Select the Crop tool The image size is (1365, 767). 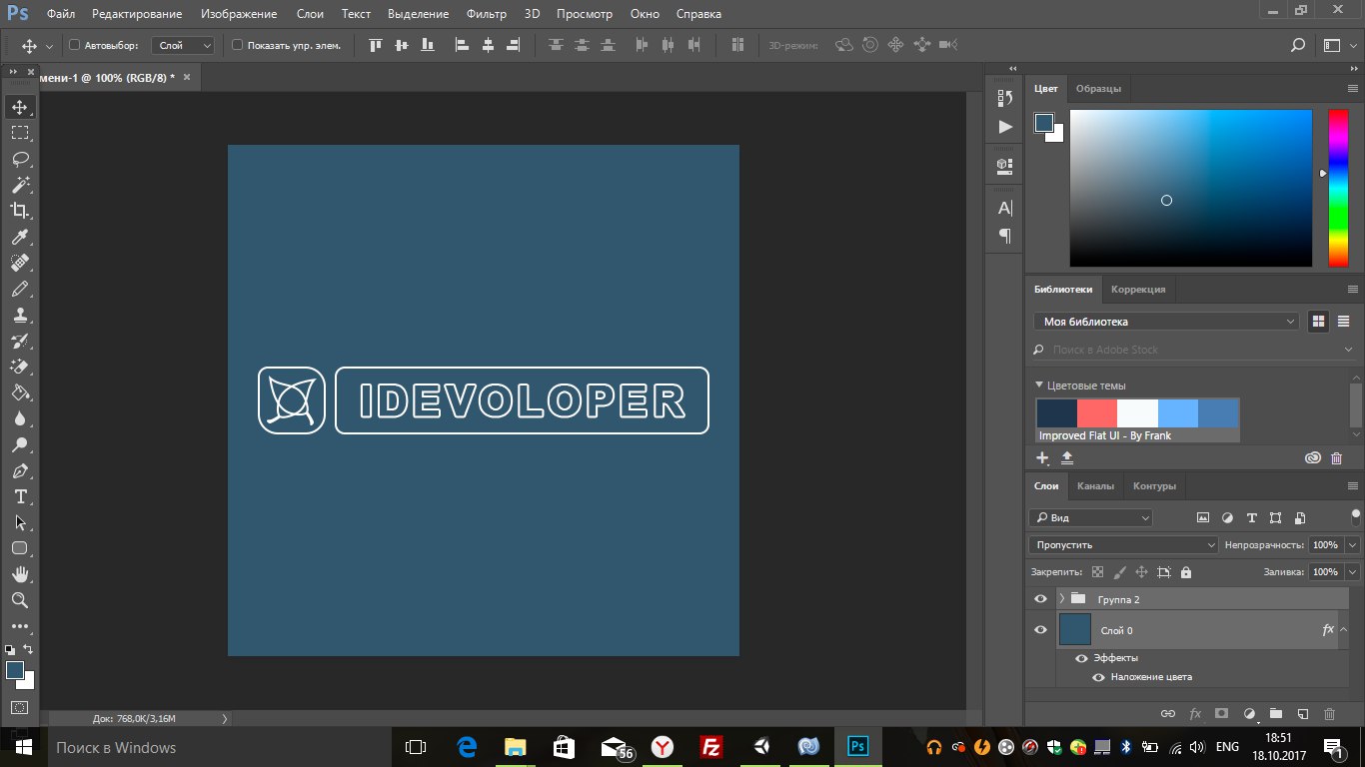click(20, 211)
